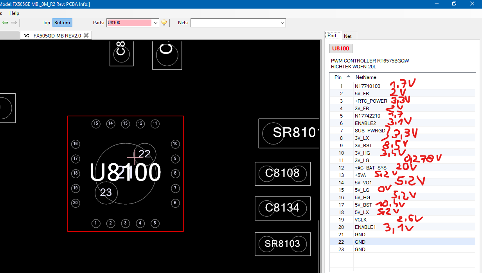This screenshot has width=482, height=273.
Task: Open the Parts dropdown list
Action: (156, 23)
